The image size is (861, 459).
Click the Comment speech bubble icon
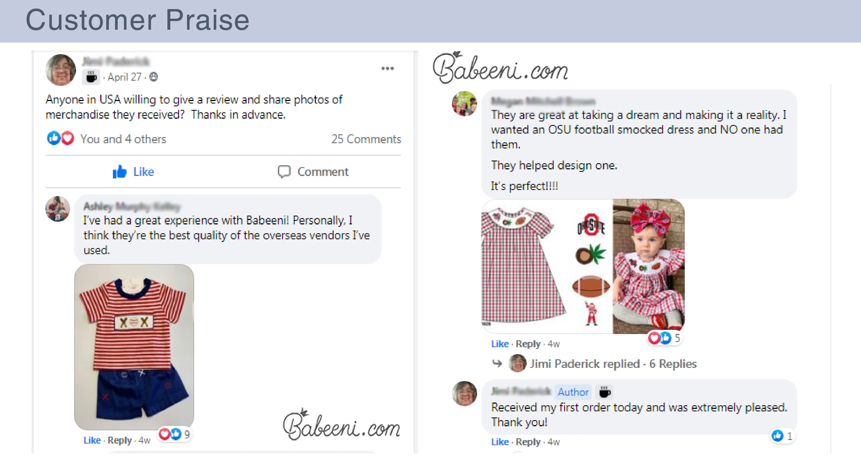pos(284,172)
